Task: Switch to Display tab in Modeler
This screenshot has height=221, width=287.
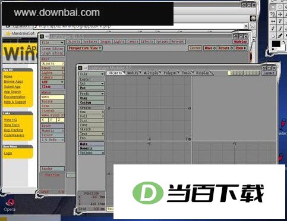Action: tap(203, 73)
